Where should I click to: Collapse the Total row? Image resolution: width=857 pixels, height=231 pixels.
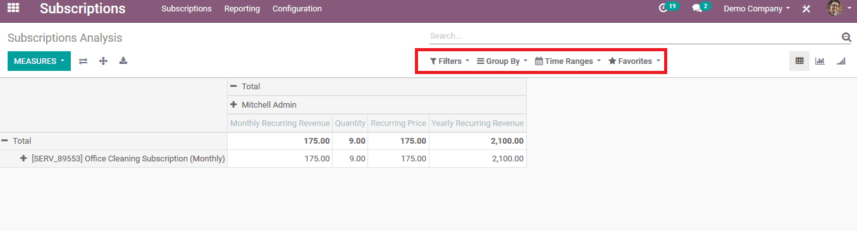point(113,141)
